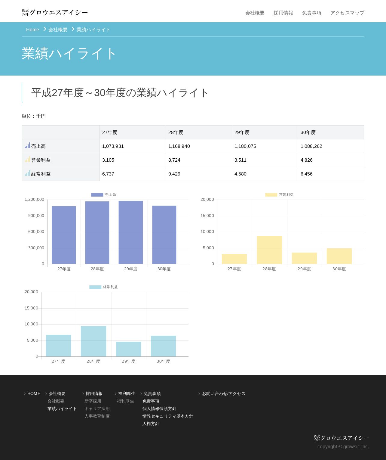386x460 pixels.
Task: Open footer 免責事項 sub-link
Action: (x=151, y=401)
